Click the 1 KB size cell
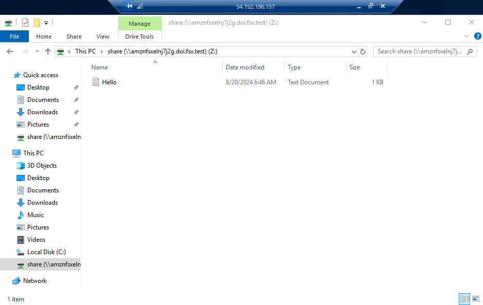The height and width of the screenshot is (305, 483). 377,82
